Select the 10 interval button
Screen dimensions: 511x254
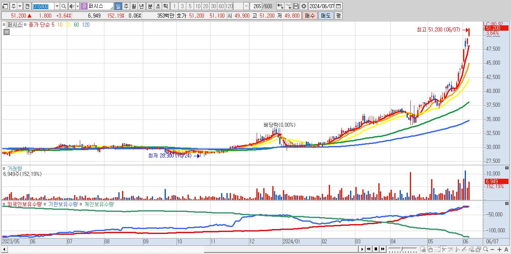198,6
